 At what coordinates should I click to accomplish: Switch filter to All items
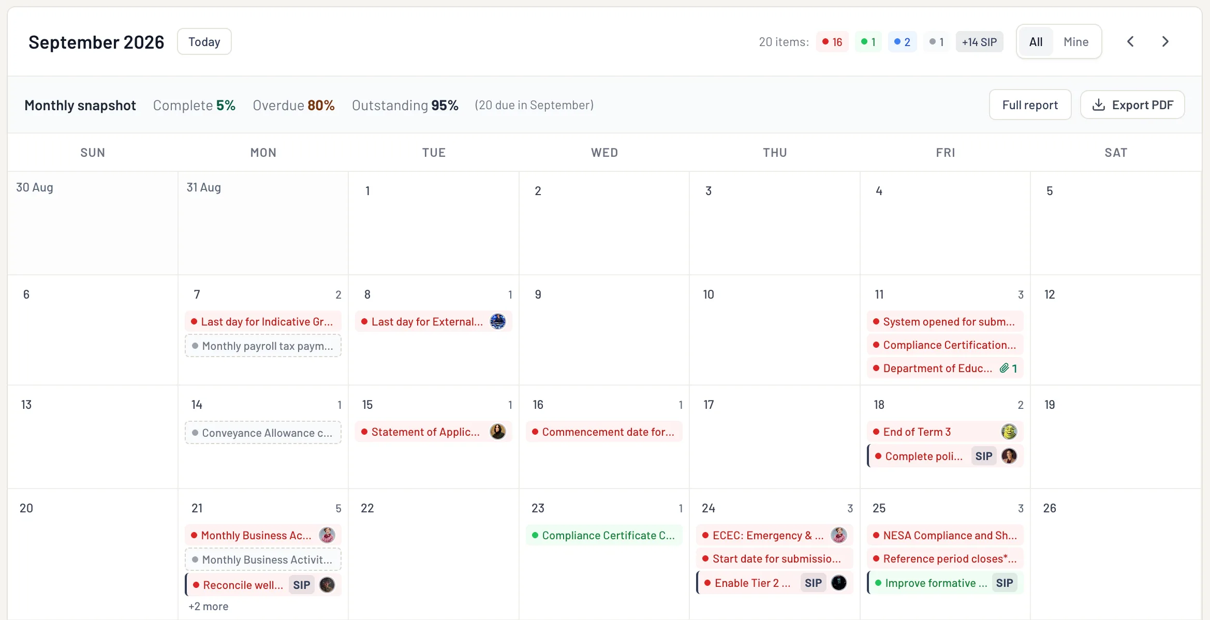click(1036, 42)
